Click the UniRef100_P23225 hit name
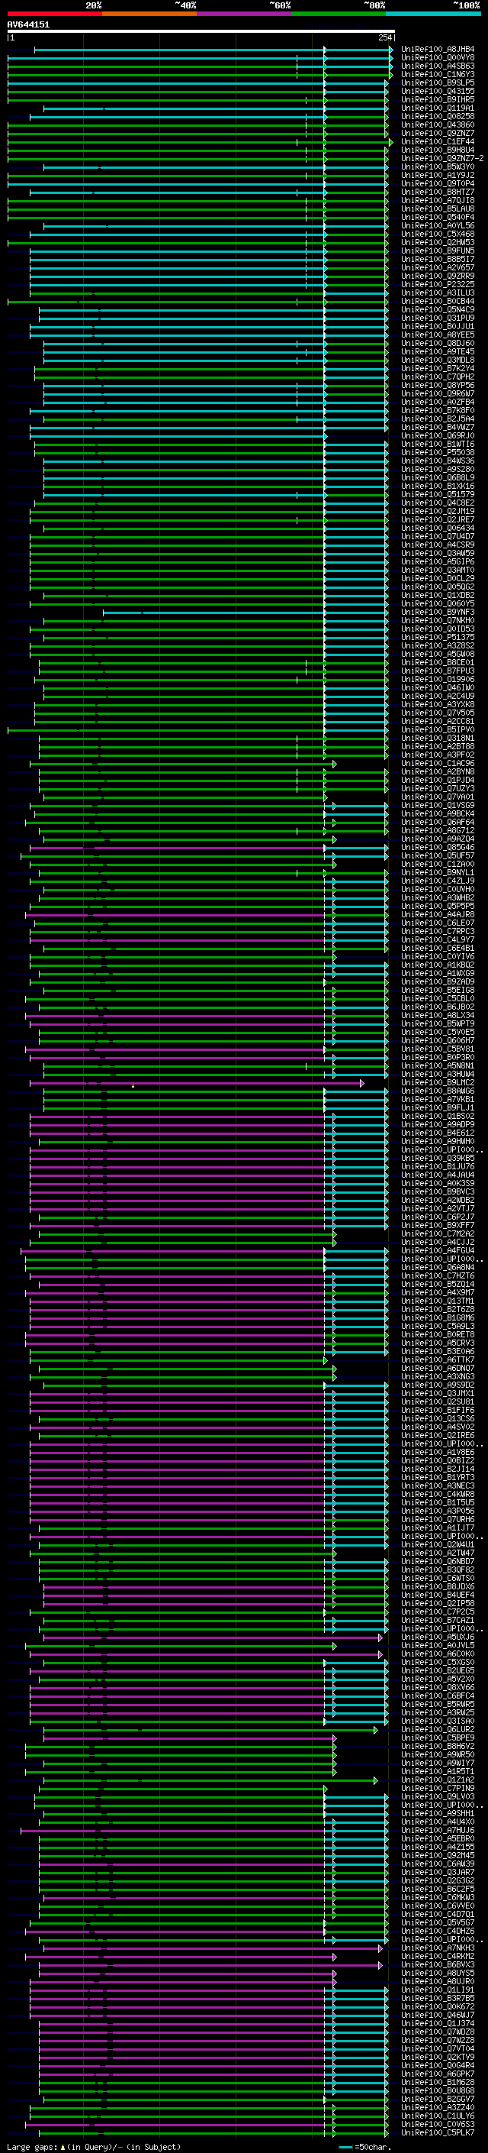Viewport: 488px width, 2153px height. click(438, 284)
